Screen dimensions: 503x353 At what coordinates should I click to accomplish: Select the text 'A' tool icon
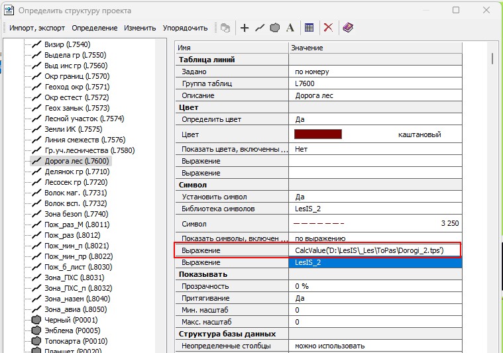290,28
